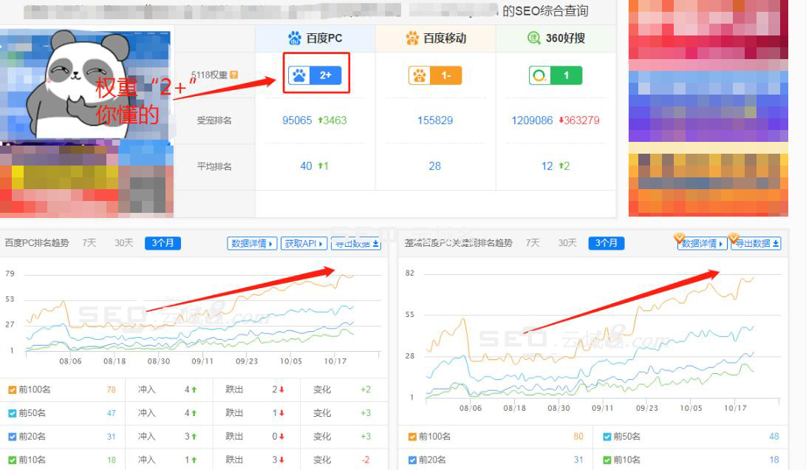
Task: Uncheck 前20名 in the right panel
Action: click(x=412, y=460)
